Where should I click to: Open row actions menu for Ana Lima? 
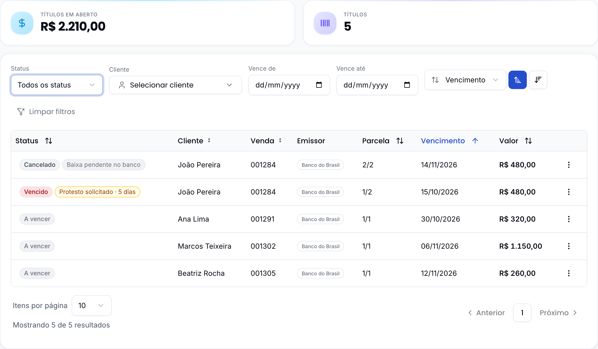tap(569, 219)
